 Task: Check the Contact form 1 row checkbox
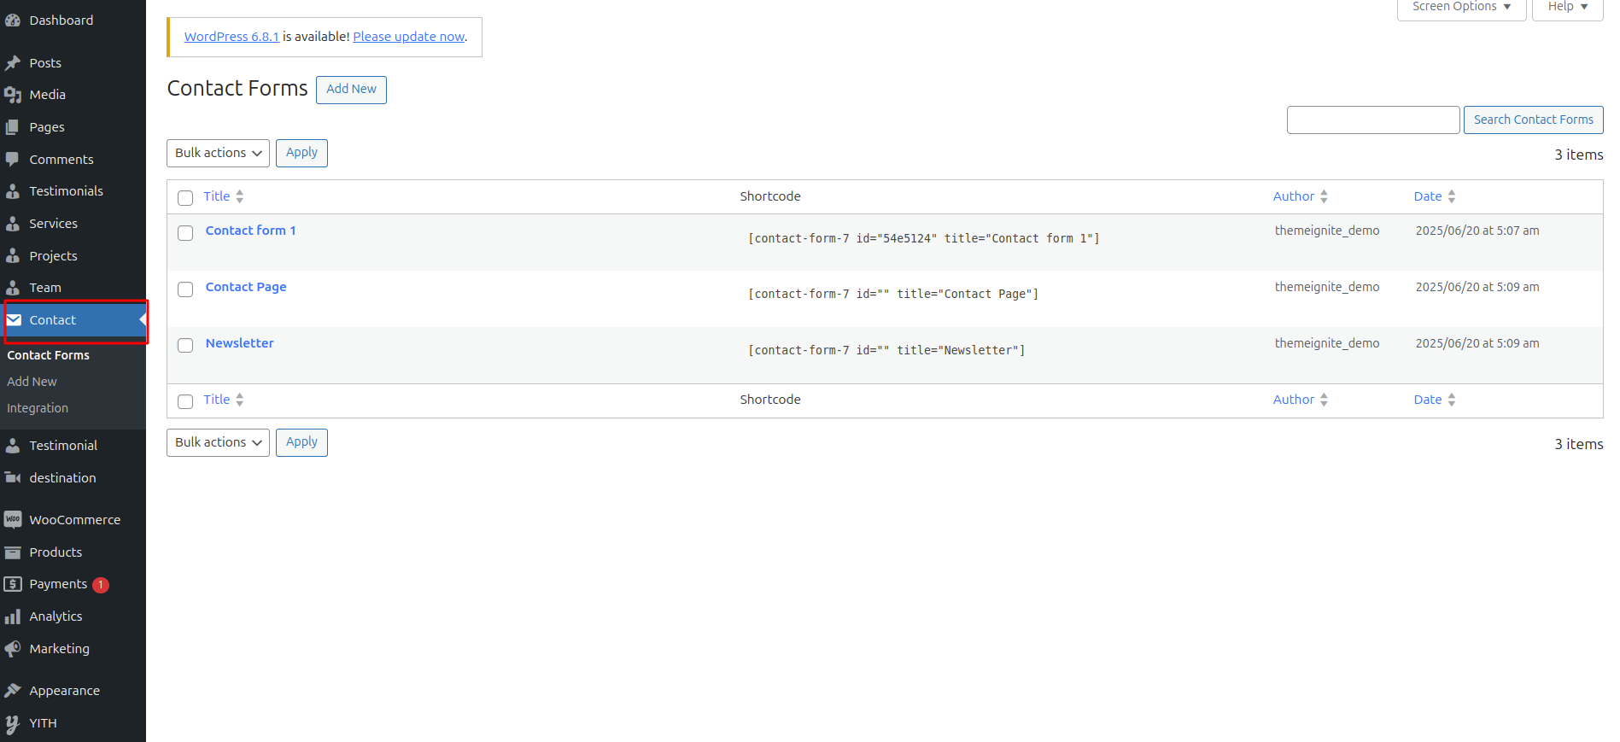point(185,233)
